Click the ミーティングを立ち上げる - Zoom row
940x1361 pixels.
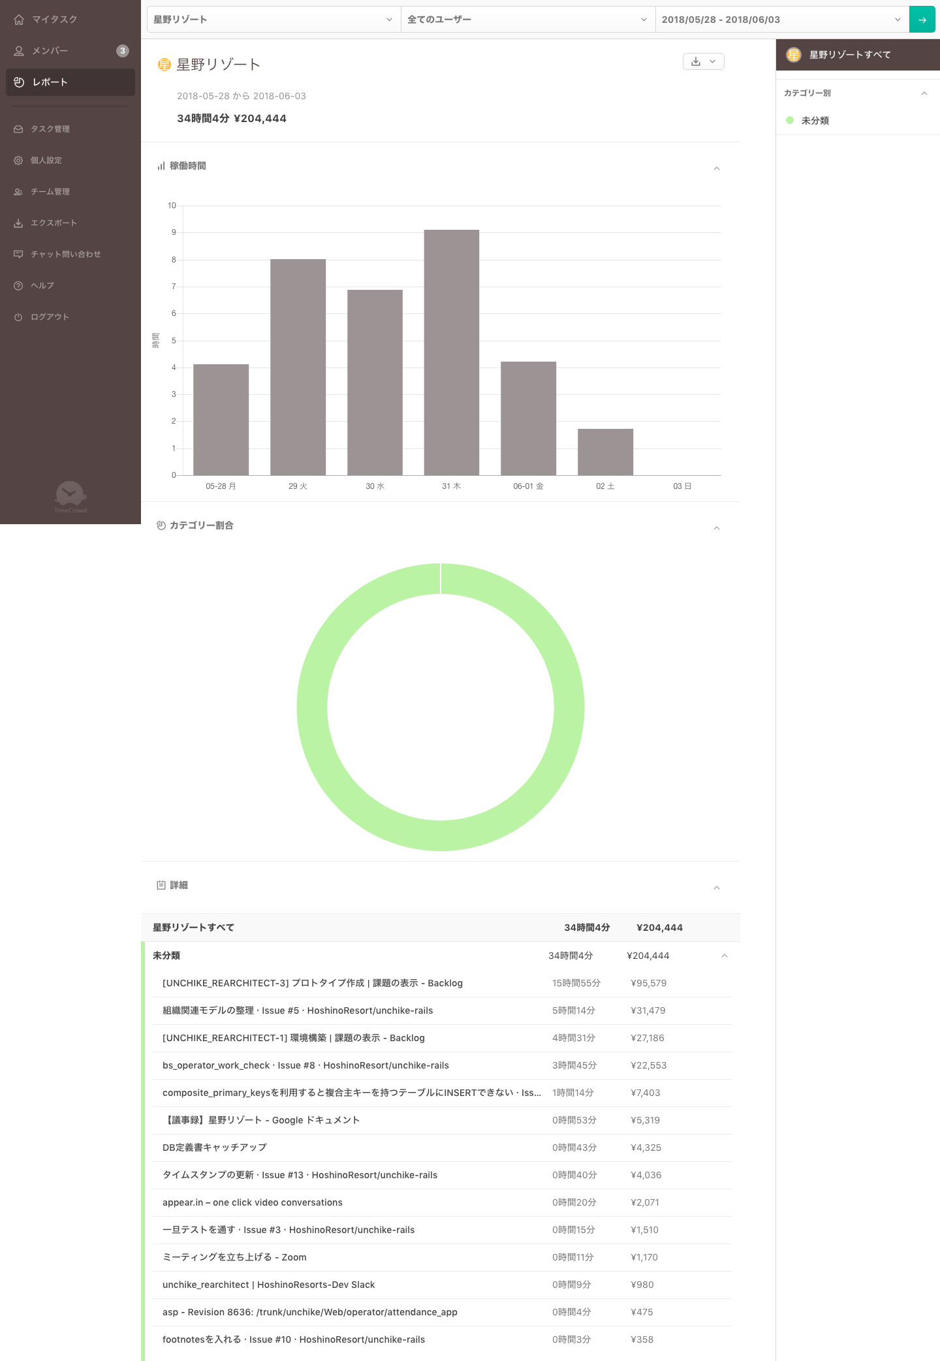point(443,1257)
